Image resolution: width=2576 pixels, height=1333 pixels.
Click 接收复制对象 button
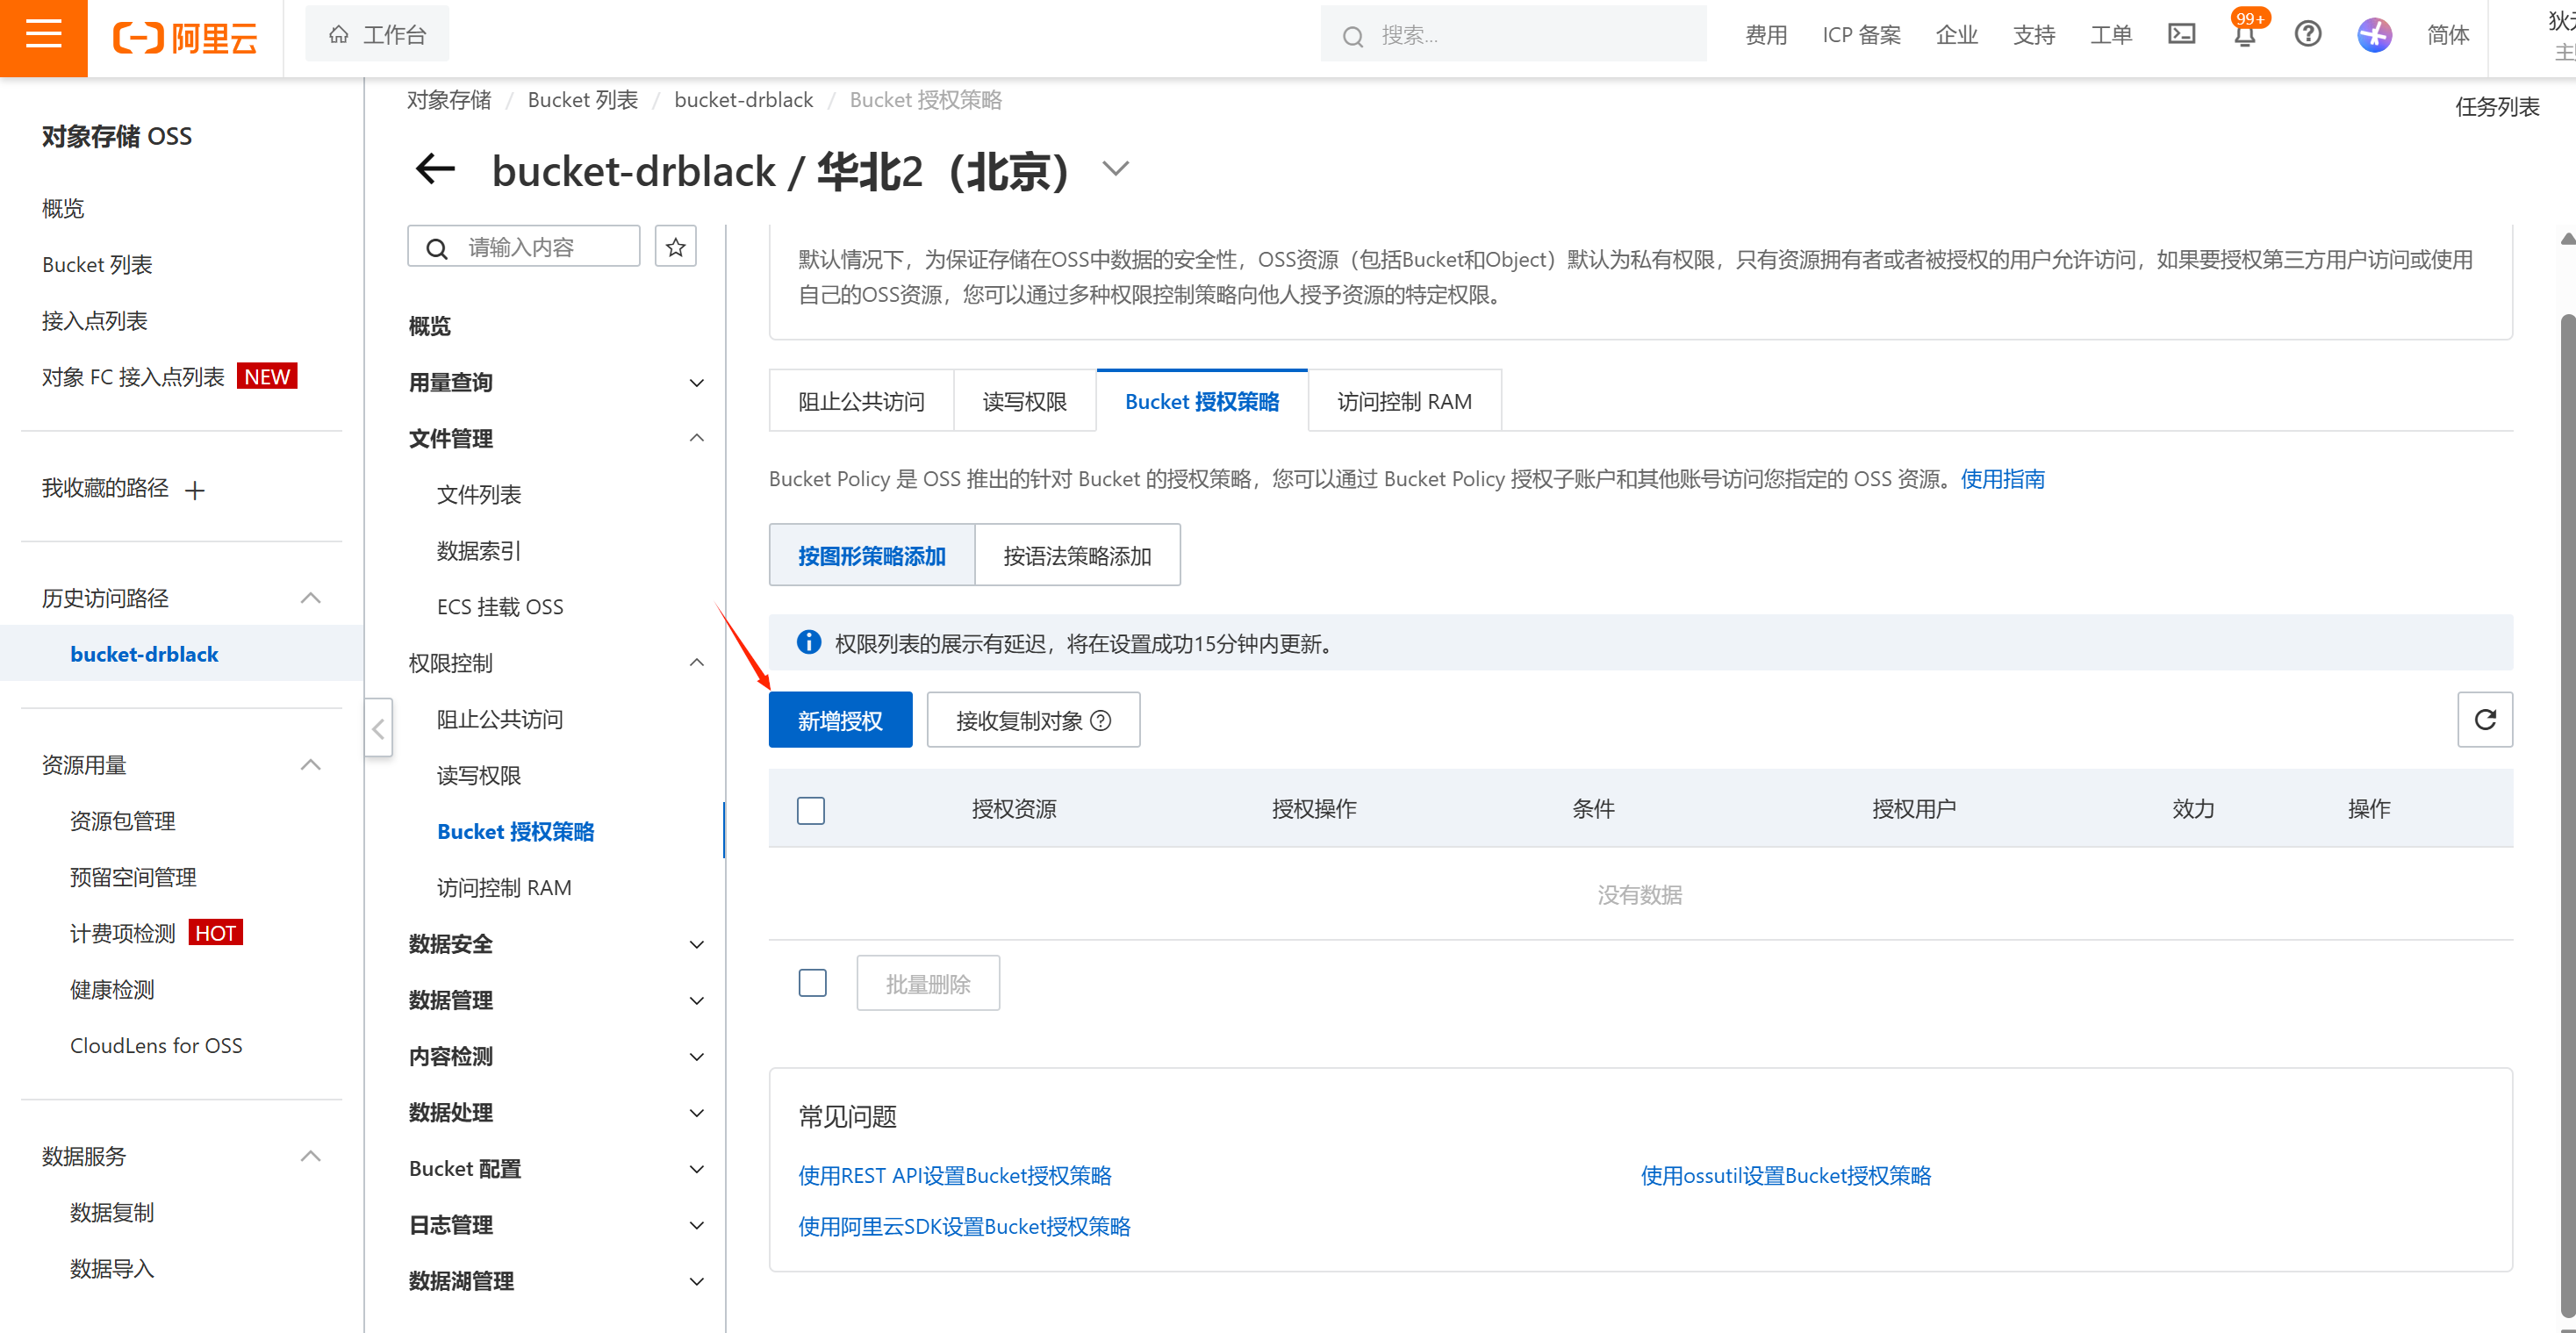(1033, 720)
